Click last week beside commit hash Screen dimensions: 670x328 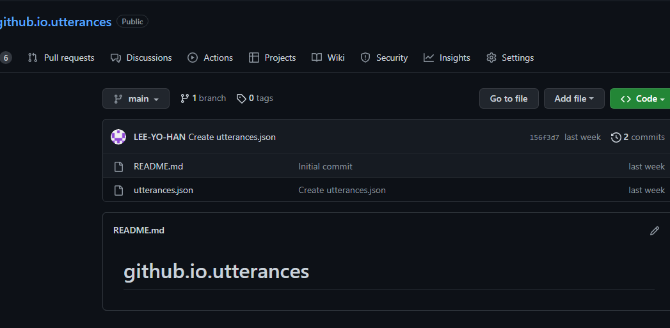click(582, 137)
